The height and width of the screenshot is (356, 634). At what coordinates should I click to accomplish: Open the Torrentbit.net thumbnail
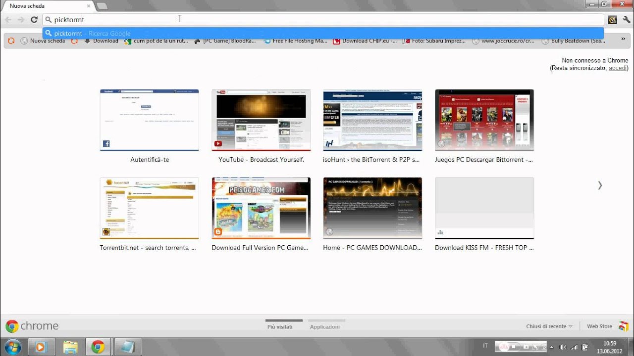[x=149, y=208]
